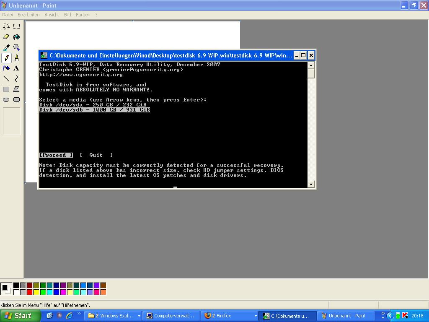Click the Paint icon in the title bar
The width and height of the screenshot is (429, 322).
click(x=4, y=5)
